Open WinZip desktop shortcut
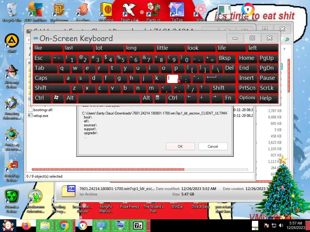Image resolution: width=310 pixels, height=232 pixels. [x=177, y=207]
